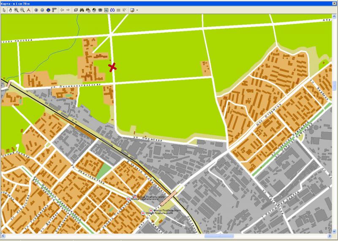Click the circular plus scale-up button
The height and width of the screenshot is (241, 338).
pyautogui.click(x=36, y=10)
